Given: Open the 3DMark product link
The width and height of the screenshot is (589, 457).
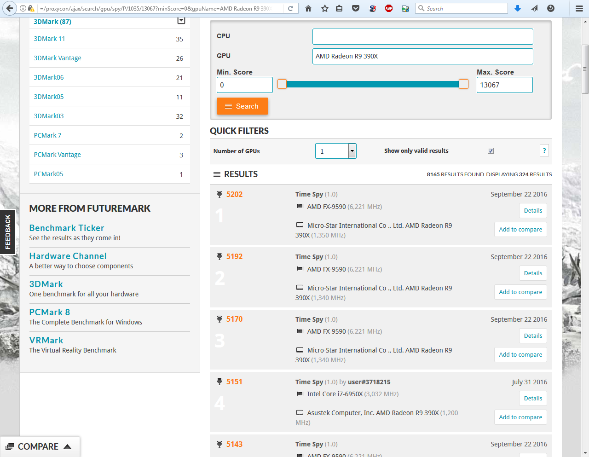Looking at the screenshot, I should (46, 284).
